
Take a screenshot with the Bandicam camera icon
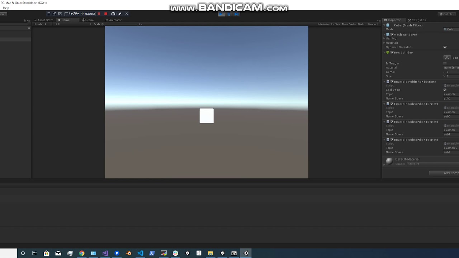pos(113,14)
